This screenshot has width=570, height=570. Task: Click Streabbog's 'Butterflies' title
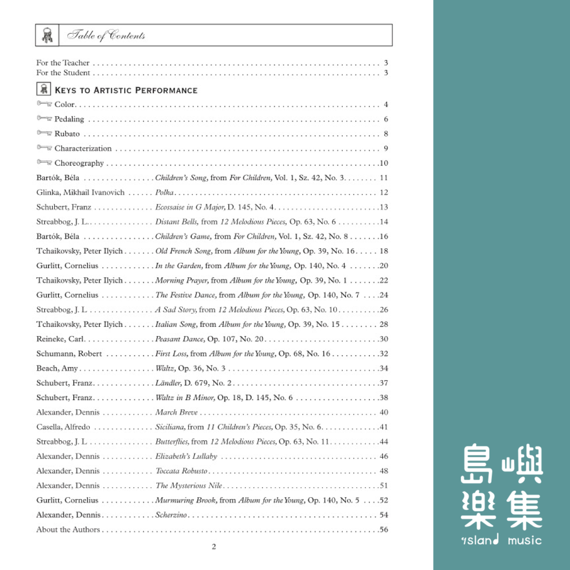coord(172,442)
